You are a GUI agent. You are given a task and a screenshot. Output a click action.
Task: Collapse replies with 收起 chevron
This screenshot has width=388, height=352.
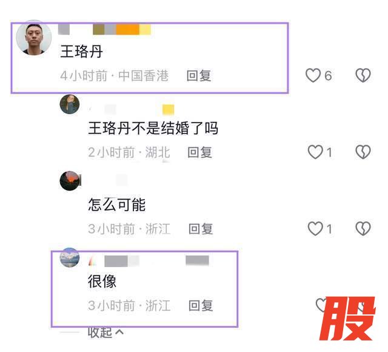(x=105, y=333)
